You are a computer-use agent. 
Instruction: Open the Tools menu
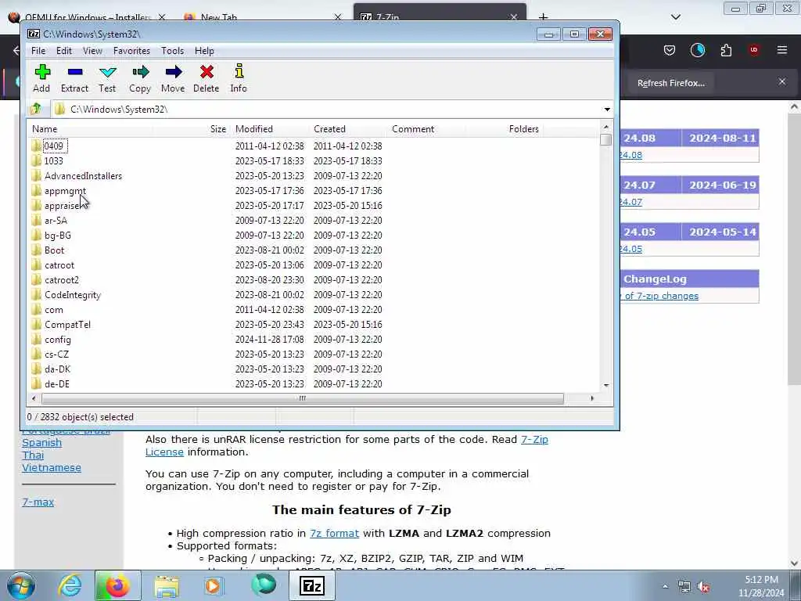(172, 51)
